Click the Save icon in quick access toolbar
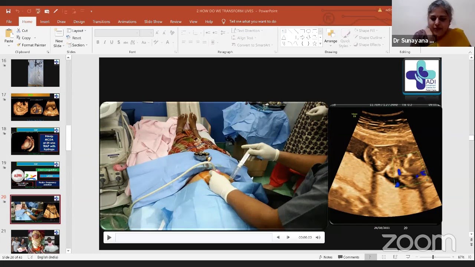 point(8,11)
